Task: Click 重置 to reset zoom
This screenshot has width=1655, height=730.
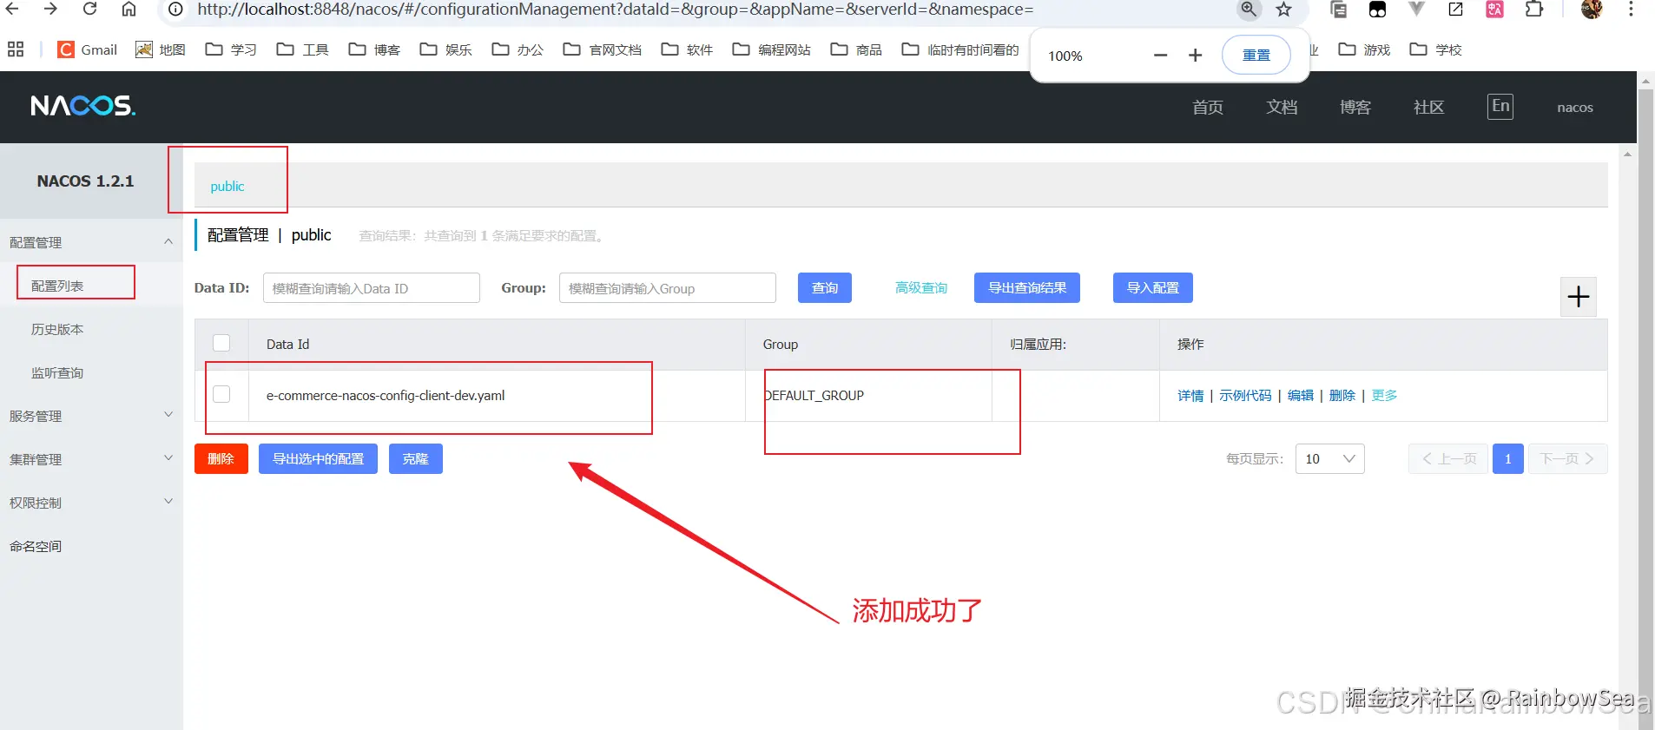Action: click(x=1256, y=56)
